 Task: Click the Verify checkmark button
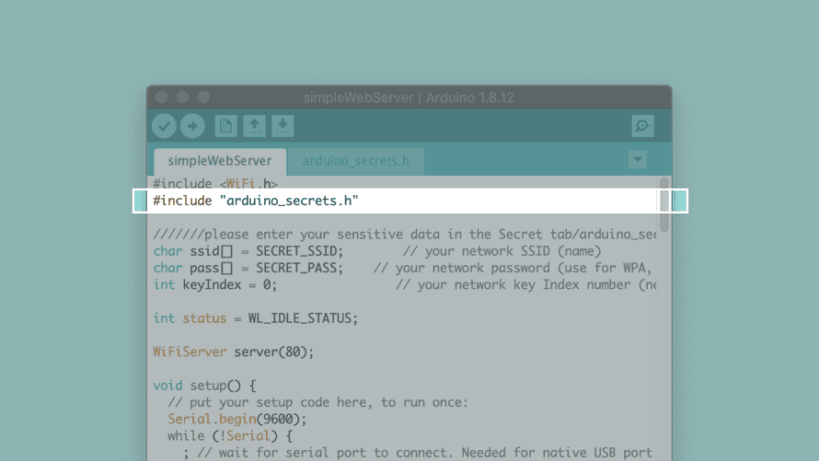164,126
